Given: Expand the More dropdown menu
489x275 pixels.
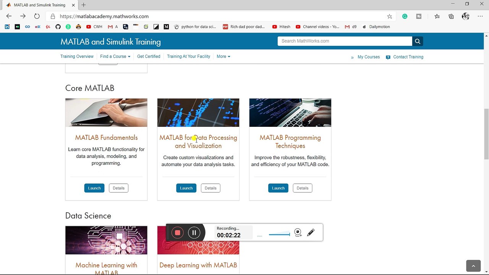Looking at the screenshot, I should [223, 57].
